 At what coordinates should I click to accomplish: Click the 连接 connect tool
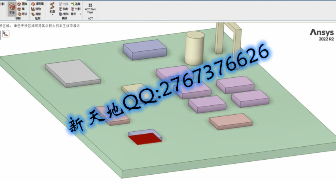(x=76, y=4)
